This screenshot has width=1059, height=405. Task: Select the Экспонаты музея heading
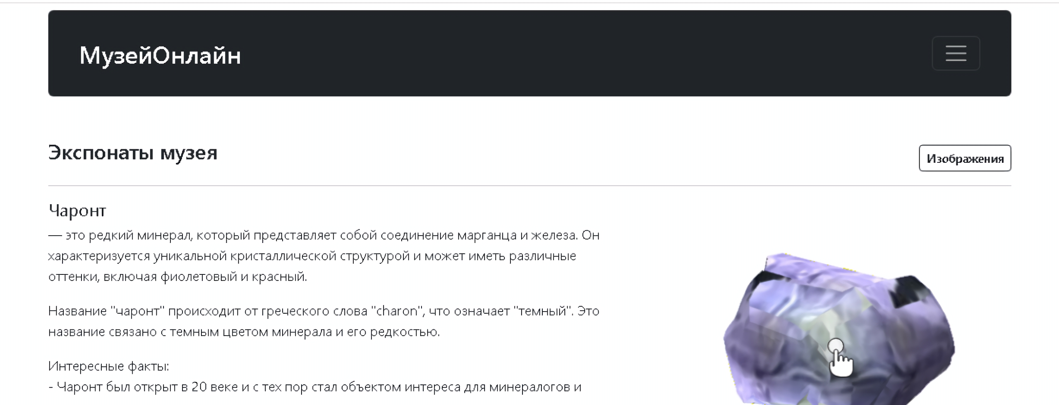[x=133, y=152]
